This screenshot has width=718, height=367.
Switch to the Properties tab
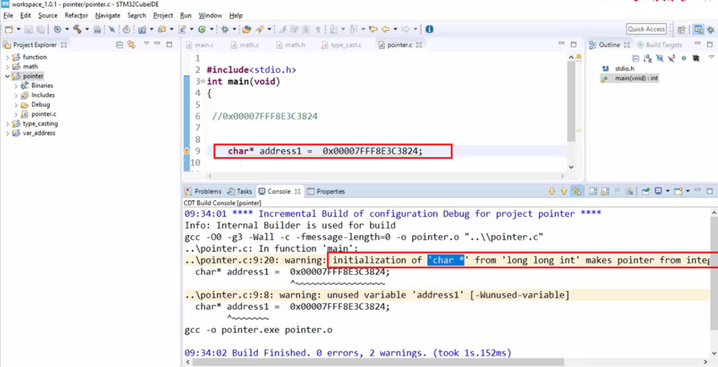tap(326, 191)
